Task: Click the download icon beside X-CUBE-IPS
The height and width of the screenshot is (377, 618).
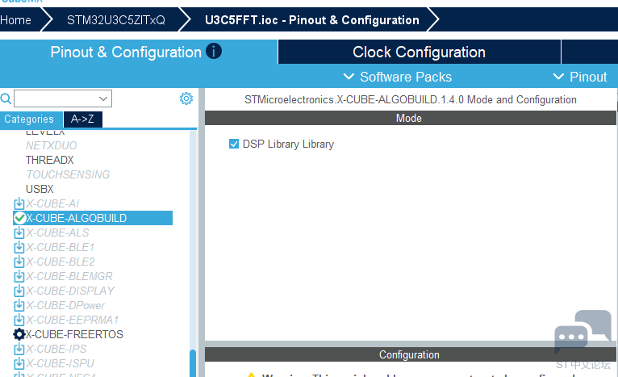Action: [19, 349]
